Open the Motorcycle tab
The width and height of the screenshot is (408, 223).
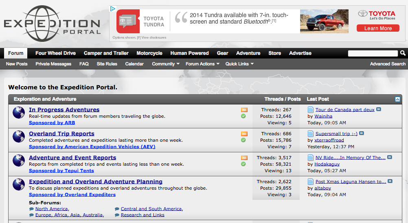(x=149, y=53)
